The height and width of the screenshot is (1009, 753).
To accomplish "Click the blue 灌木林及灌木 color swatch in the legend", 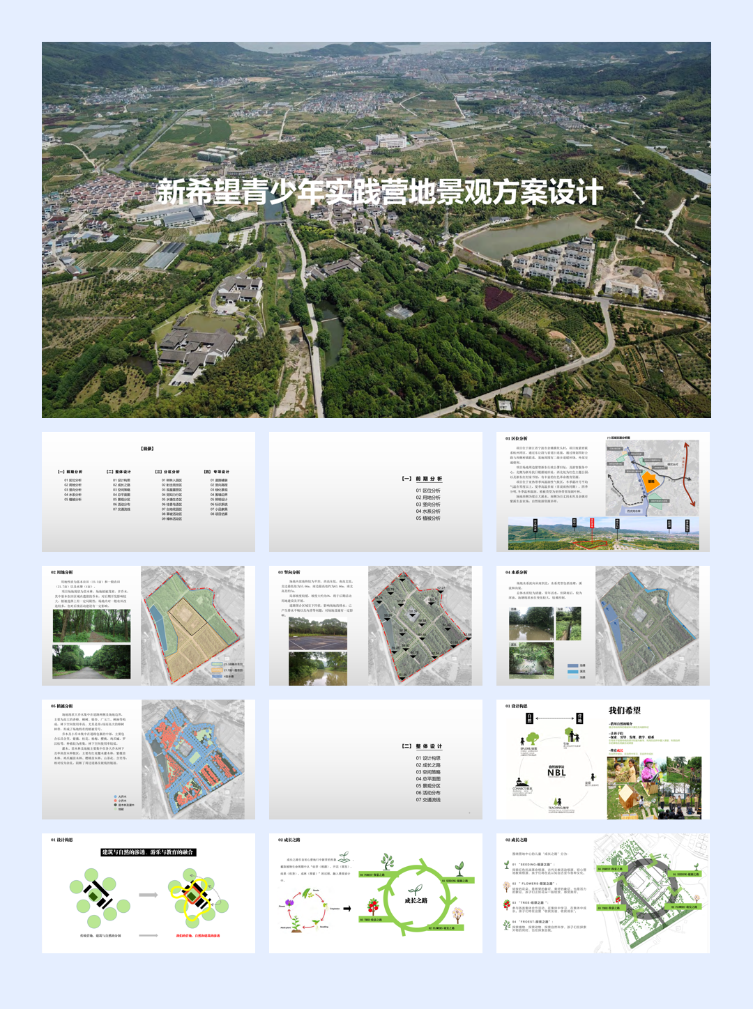I will point(115,805).
